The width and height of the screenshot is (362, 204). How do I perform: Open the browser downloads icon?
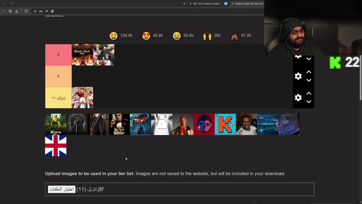tap(16, 11)
